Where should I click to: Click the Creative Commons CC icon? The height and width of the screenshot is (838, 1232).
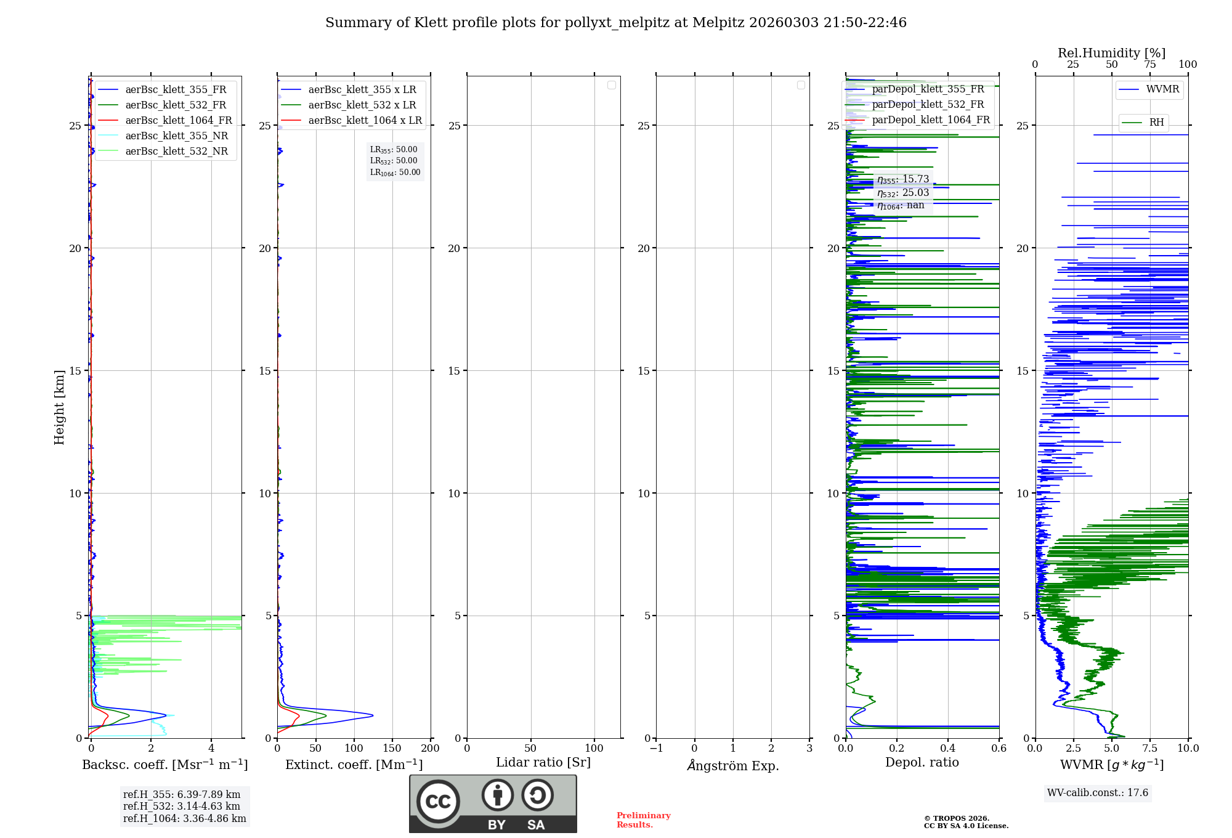pyautogui.click(x=438, y=802)
